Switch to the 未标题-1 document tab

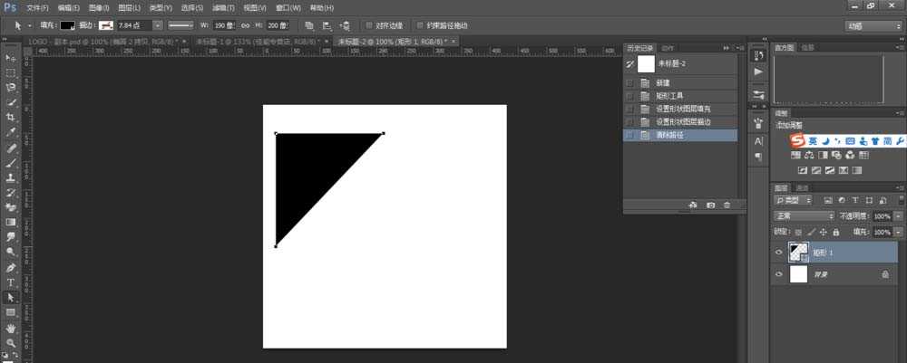pos(258,42)
